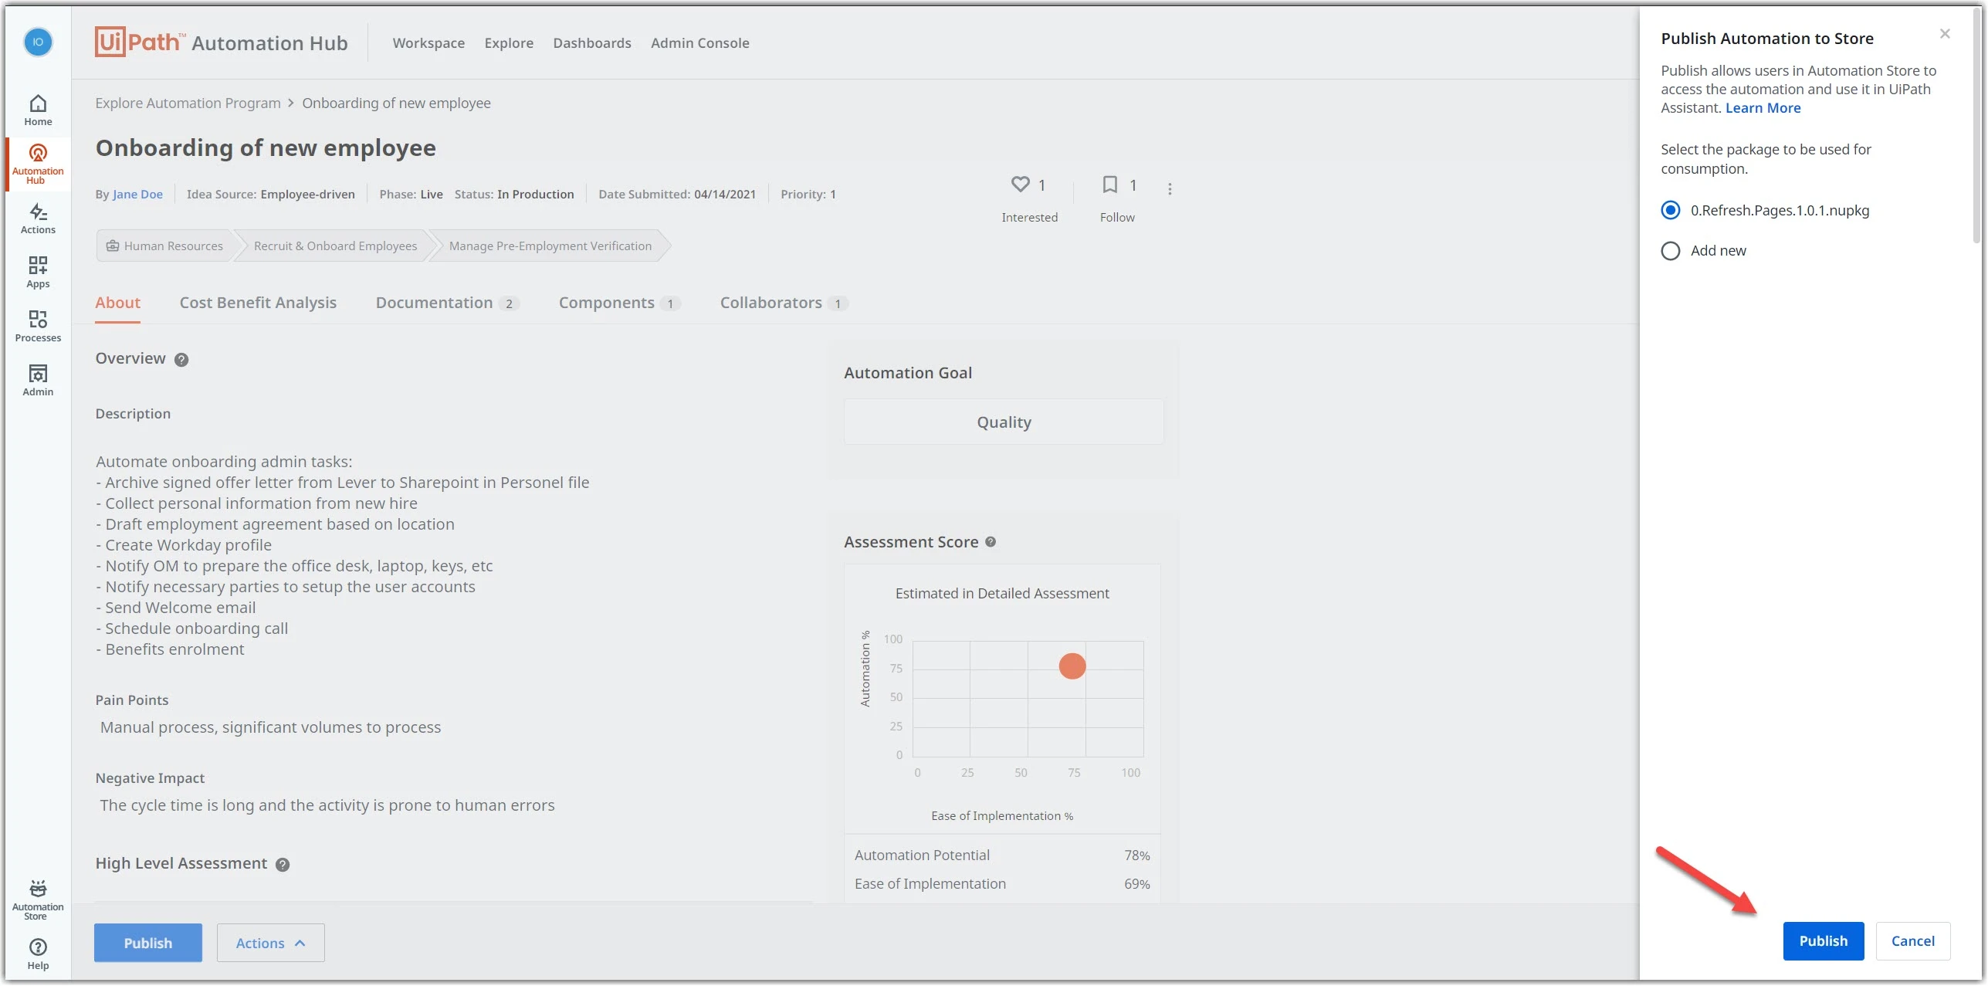1988x986 pixels.
Task: Open the Dashboards menu
Action: (x=592, y=43)
